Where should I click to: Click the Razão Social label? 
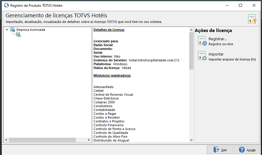(104, 45)
